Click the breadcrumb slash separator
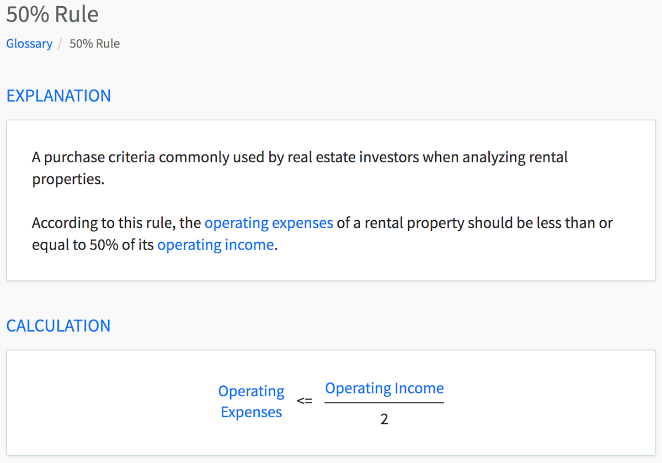 pyautogui.click(x=61, y=44)
